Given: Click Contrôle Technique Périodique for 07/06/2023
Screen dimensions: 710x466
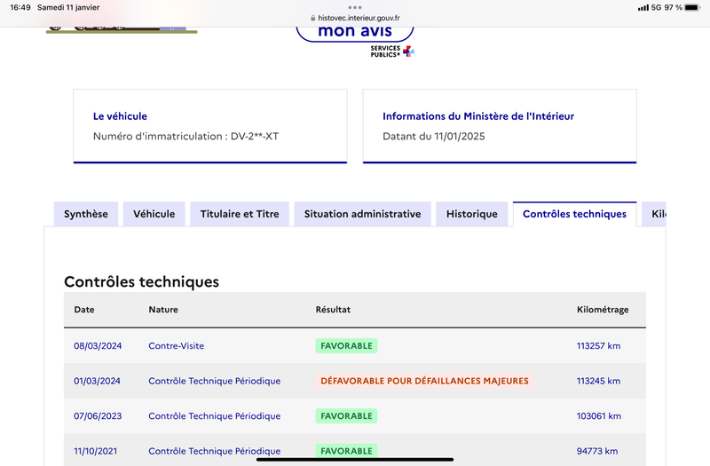Looking at the screenshot, I should 215,415.
